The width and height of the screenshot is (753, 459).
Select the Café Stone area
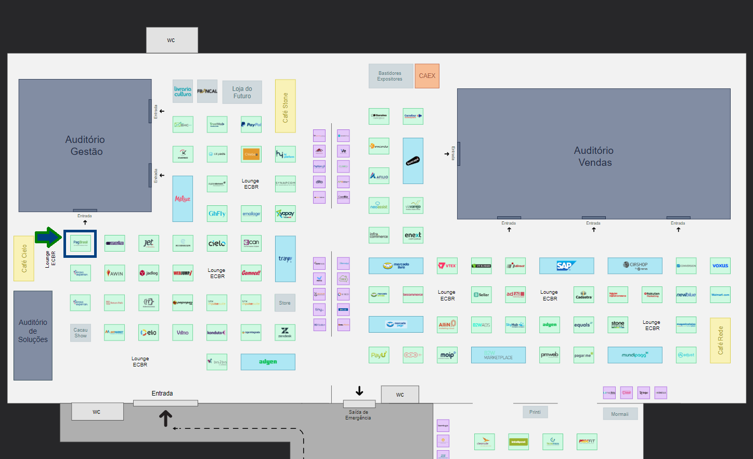tap(285, 106)
